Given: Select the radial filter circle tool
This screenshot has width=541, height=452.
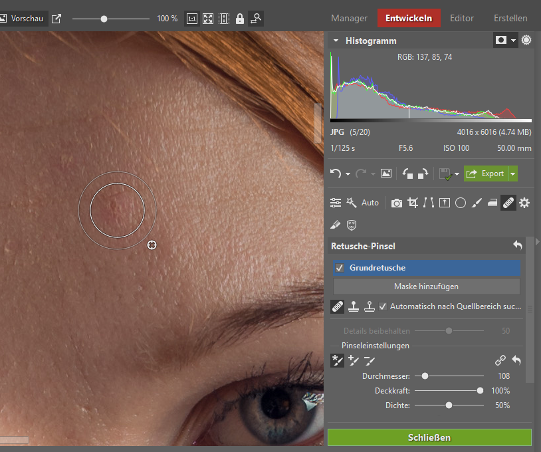Looking at the screenshot, I should click(x=461, y=203).
